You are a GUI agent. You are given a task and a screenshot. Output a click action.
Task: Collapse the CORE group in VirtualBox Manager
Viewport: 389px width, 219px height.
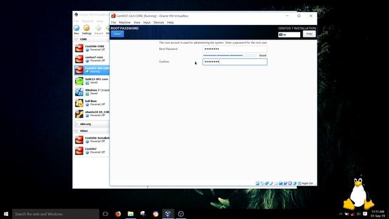click(x=76, y=39)
